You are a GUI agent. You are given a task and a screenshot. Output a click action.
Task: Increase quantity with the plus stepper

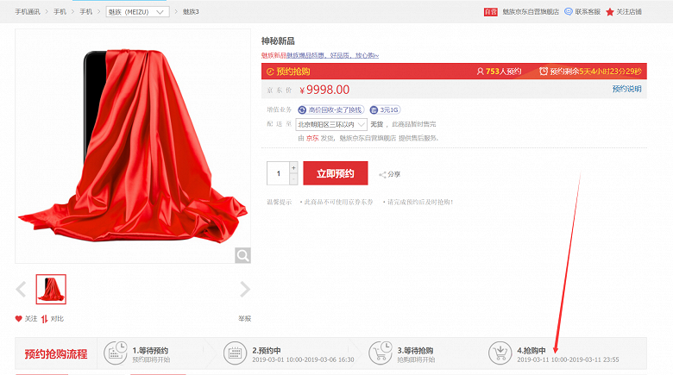293,167
